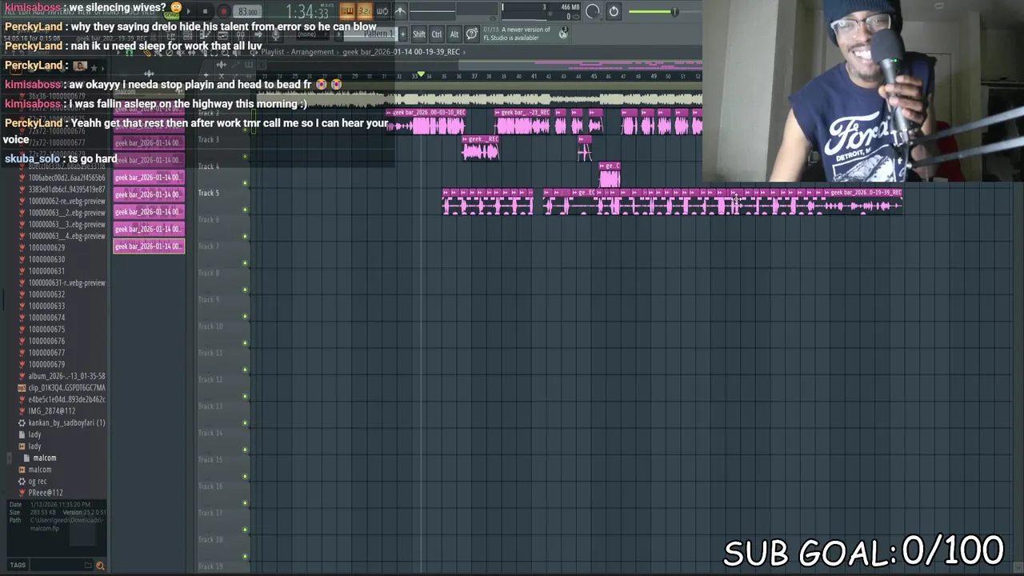Add a new pattern with the plus button

tap(402, 34)
